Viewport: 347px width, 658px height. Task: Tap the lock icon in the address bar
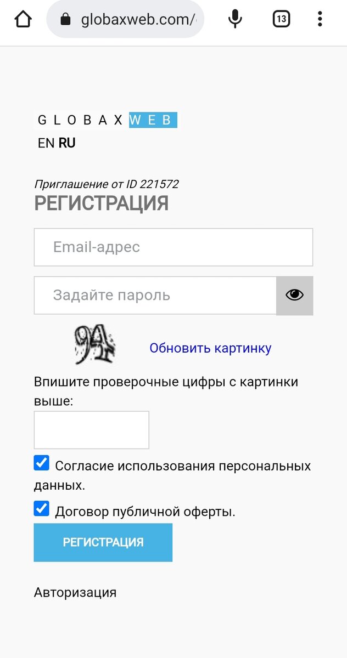coord(66,19)
